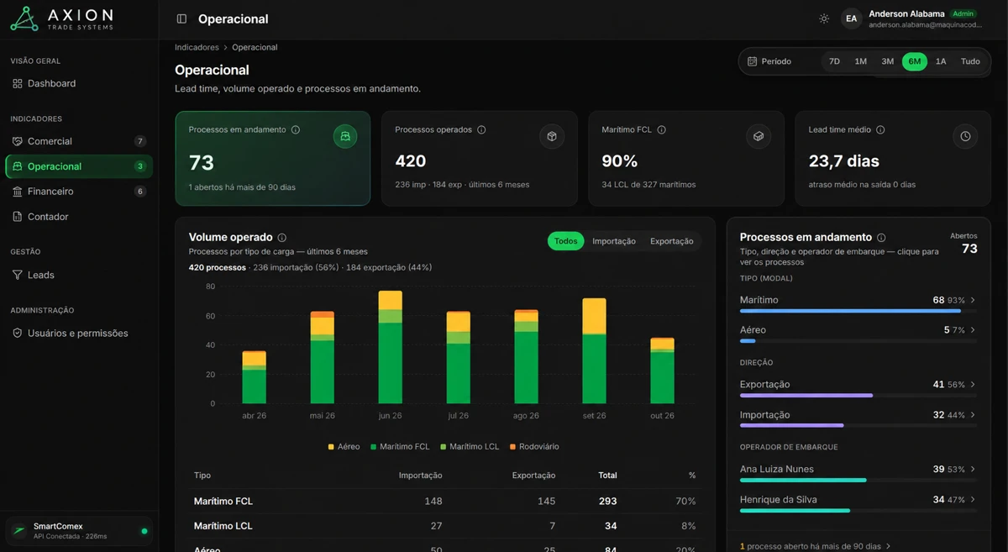Click the Leads funnel icon
This screenshot has height=552, width=1008.
[18, 275]
